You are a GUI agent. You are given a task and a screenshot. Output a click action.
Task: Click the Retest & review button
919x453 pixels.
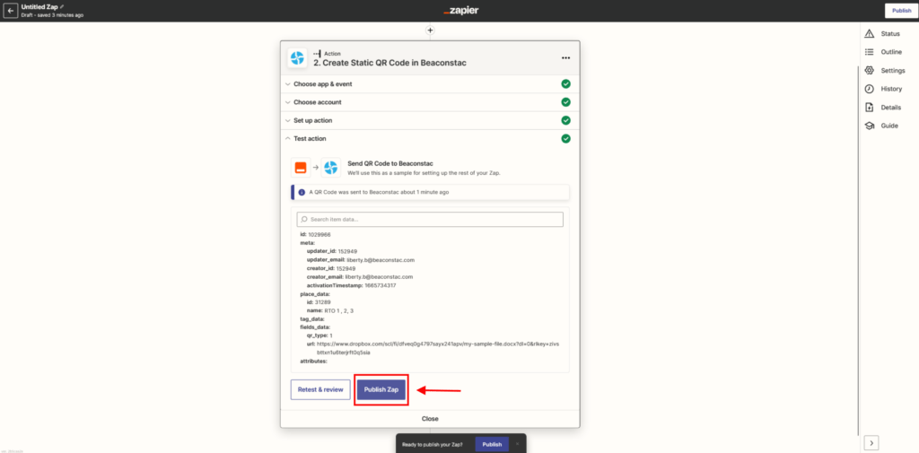point(320,389)
